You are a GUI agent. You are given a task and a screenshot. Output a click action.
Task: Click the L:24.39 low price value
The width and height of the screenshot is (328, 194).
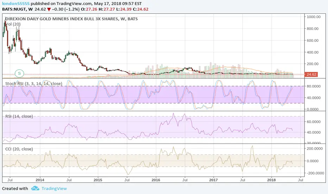click(123, 9)
